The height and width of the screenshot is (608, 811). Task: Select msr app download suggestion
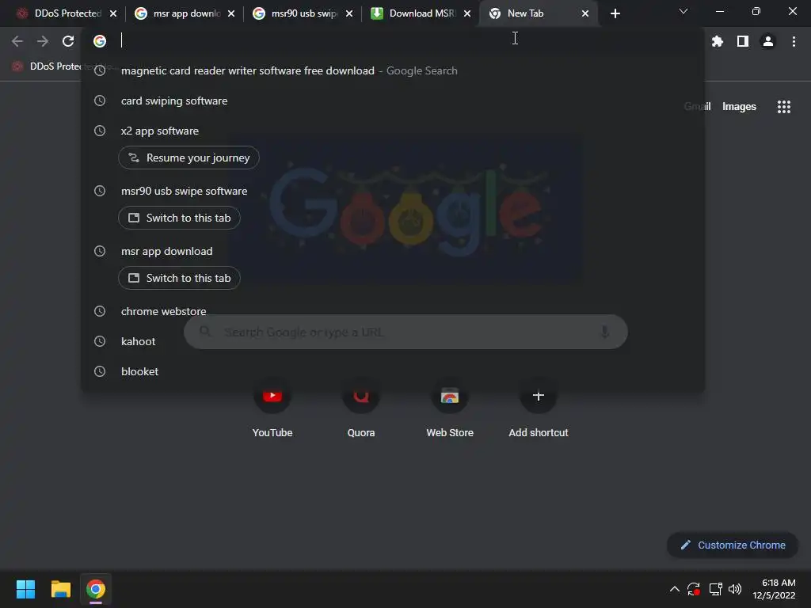[x=393, y=251]
